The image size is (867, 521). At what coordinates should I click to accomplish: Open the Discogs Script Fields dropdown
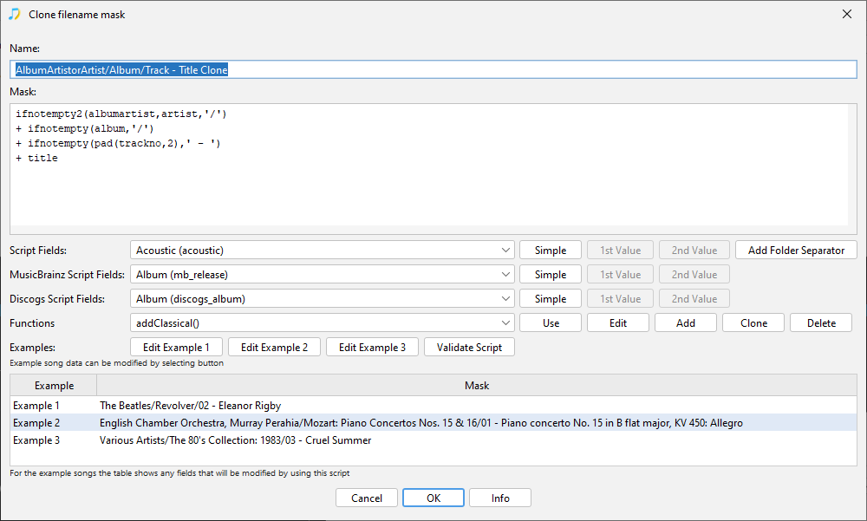pyautogui.click(x=323, y=299)
